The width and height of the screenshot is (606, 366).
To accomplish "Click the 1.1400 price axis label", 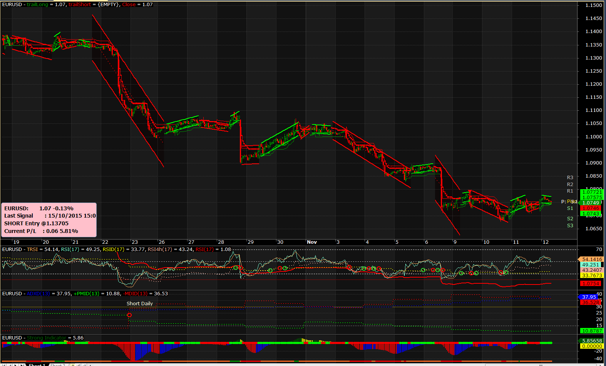I will (x=593, y=32).
